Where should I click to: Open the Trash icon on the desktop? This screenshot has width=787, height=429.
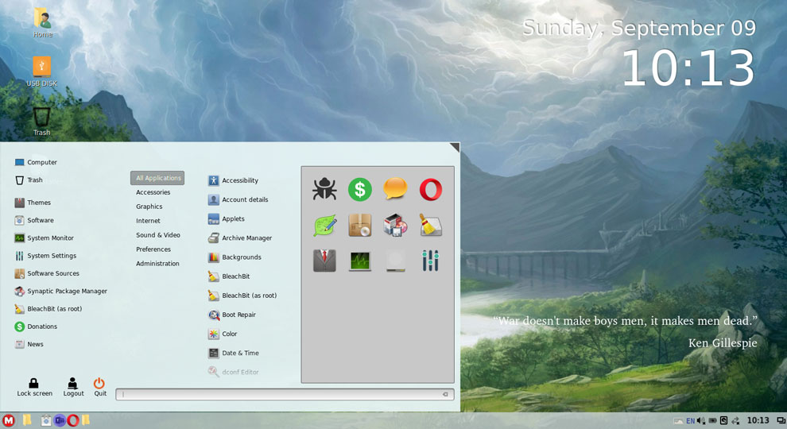coord(41,121)
